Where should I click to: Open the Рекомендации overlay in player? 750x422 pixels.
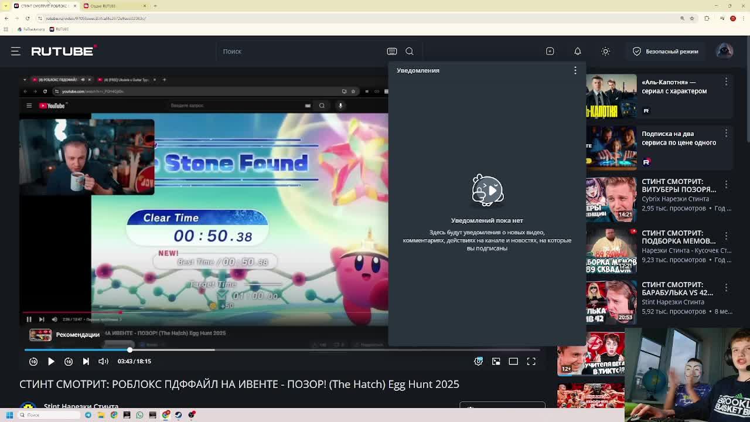pyautogui.click(x=65, y=335)
